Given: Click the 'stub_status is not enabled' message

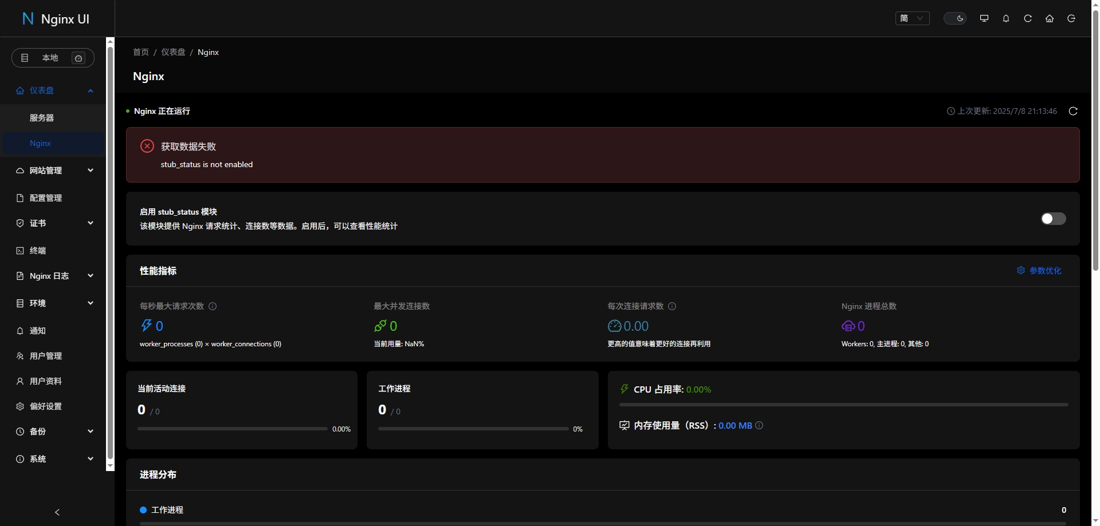Looking at the screenshot, I should [x=207, y=164].
